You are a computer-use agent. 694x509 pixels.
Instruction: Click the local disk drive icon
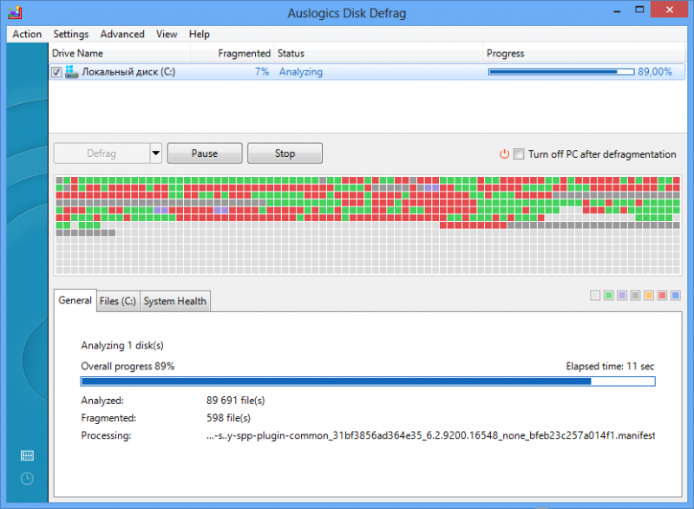pyautogui.click(x=71, y=72)
